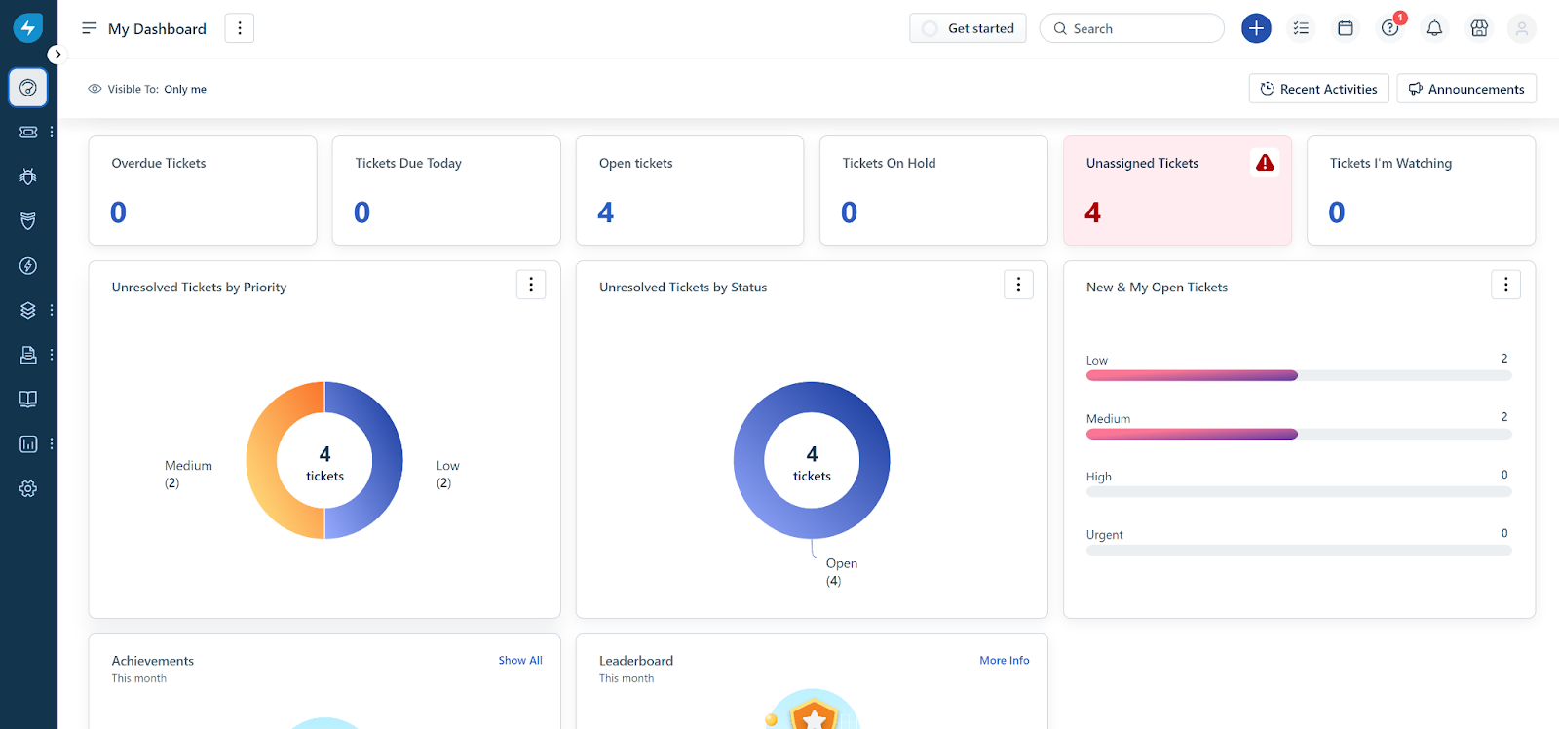This screenshot has width=1559, height=729.
Task: Open options menu for Unresolved Tickets by Priority
Action: tap(531, 285)
